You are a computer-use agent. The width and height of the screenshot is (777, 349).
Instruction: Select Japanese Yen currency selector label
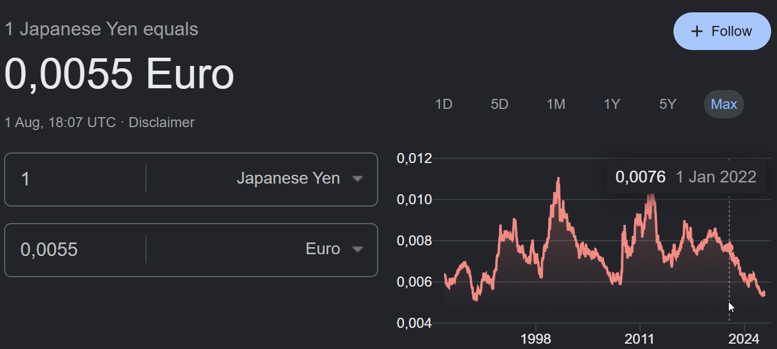tap(288, 178)
